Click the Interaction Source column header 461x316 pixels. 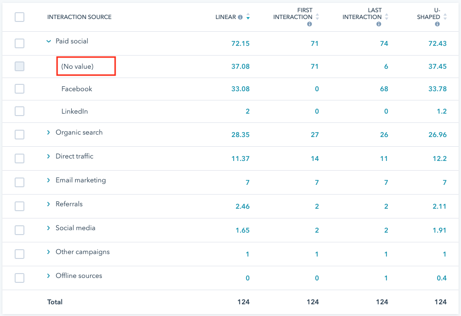coord(79,17)
